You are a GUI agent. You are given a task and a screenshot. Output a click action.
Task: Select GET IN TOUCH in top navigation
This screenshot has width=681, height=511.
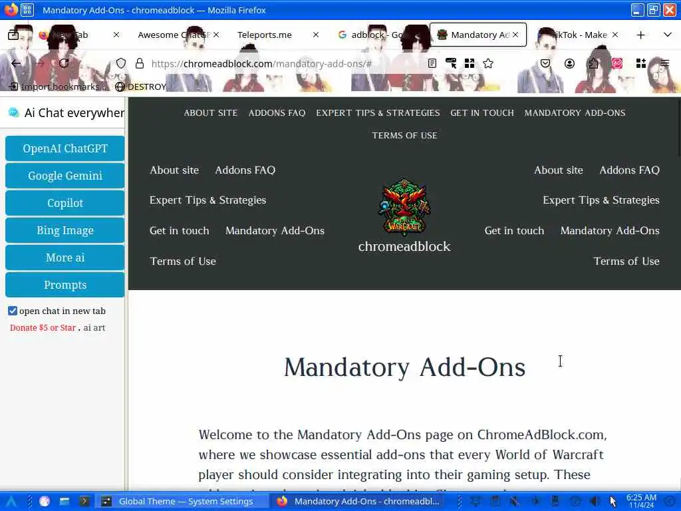click(482, 112)
